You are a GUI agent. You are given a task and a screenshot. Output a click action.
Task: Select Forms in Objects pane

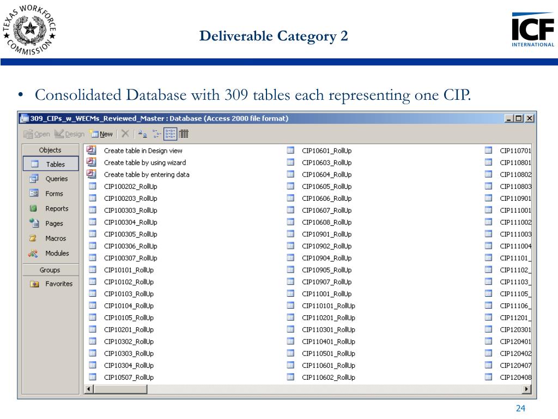coord(51,194)
